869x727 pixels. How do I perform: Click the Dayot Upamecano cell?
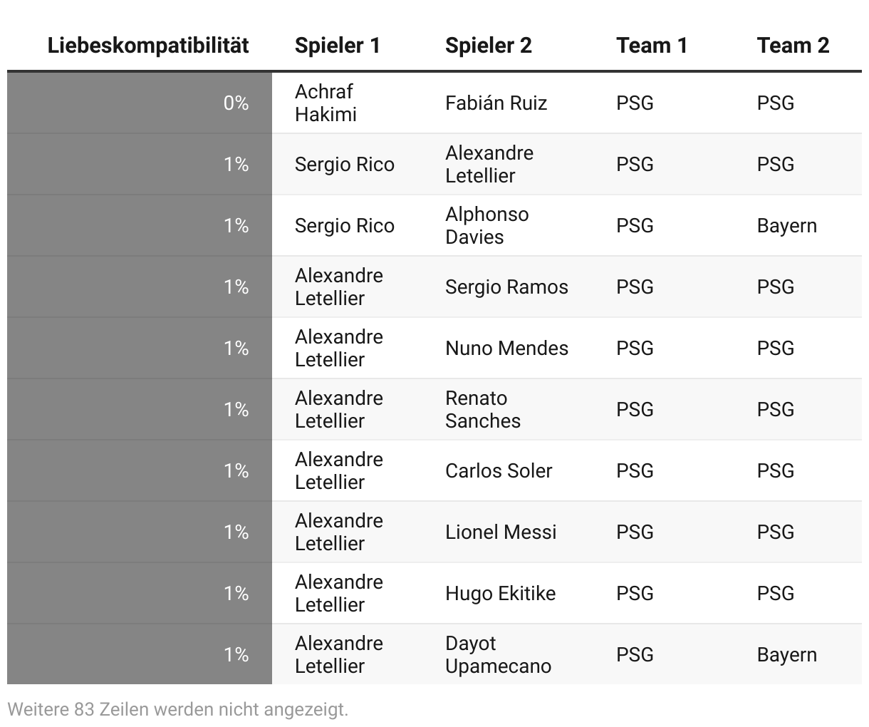coord(498,655)
